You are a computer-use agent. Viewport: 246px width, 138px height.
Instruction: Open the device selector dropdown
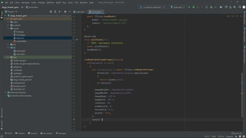coord(152,7)
